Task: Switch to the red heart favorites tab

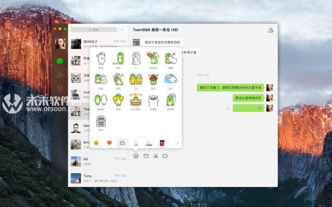Action: point(109,143)
